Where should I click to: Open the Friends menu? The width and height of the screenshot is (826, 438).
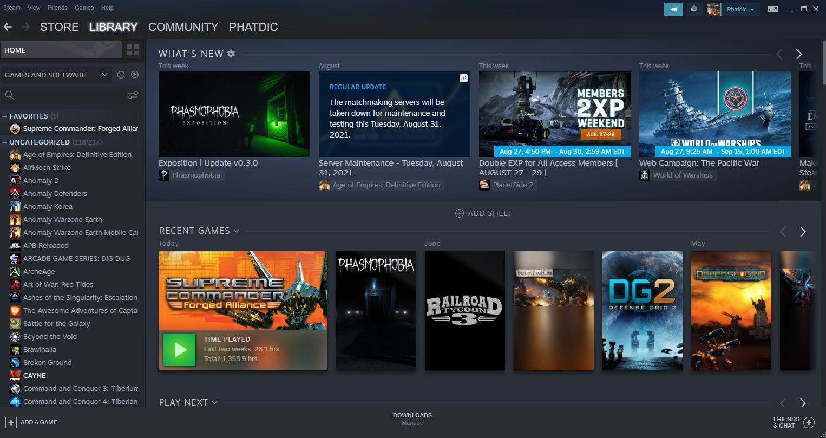coord(57,8)
